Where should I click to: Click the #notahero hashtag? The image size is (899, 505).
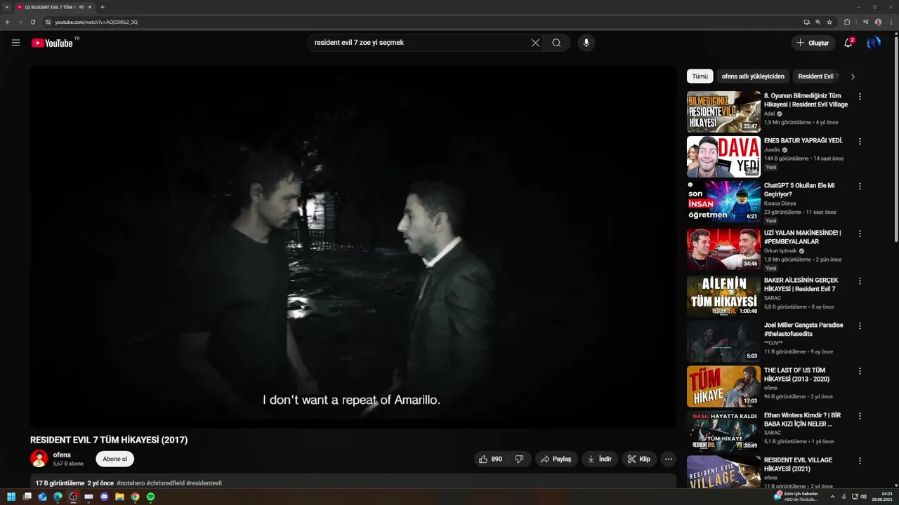[x=131, y=483]
